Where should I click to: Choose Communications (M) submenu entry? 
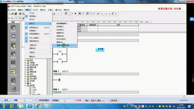coord(65,42)
